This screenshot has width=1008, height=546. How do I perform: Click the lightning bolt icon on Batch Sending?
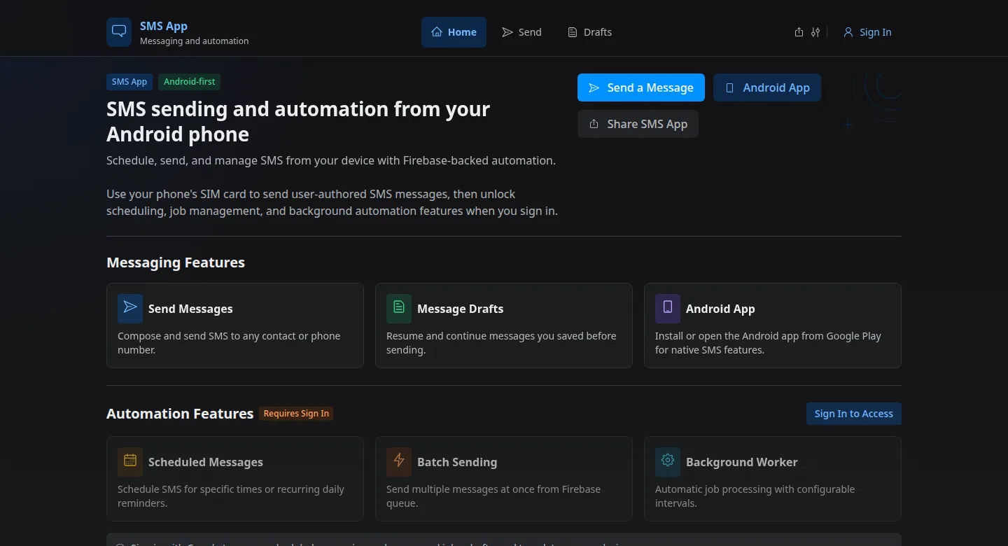[x=399, y=461]
